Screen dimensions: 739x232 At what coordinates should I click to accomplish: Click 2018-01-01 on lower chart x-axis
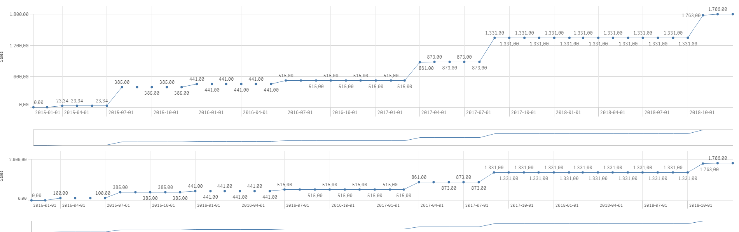pyautogui.click(x=567, y=205)
